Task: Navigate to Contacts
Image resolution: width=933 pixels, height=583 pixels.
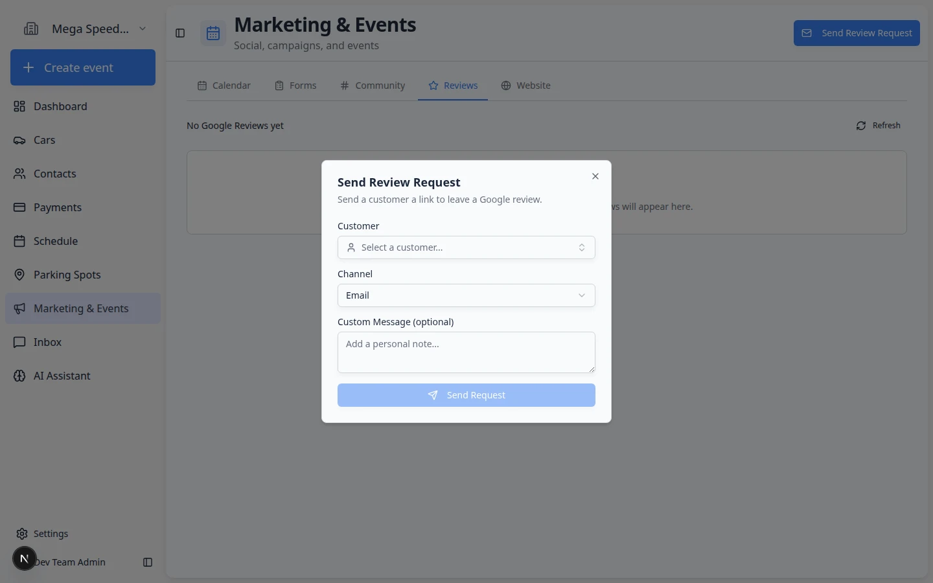Action: tap(83, 174)
